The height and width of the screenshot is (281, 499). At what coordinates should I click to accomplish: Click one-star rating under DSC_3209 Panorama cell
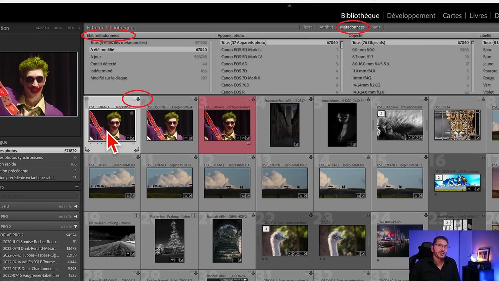(436, 194)
